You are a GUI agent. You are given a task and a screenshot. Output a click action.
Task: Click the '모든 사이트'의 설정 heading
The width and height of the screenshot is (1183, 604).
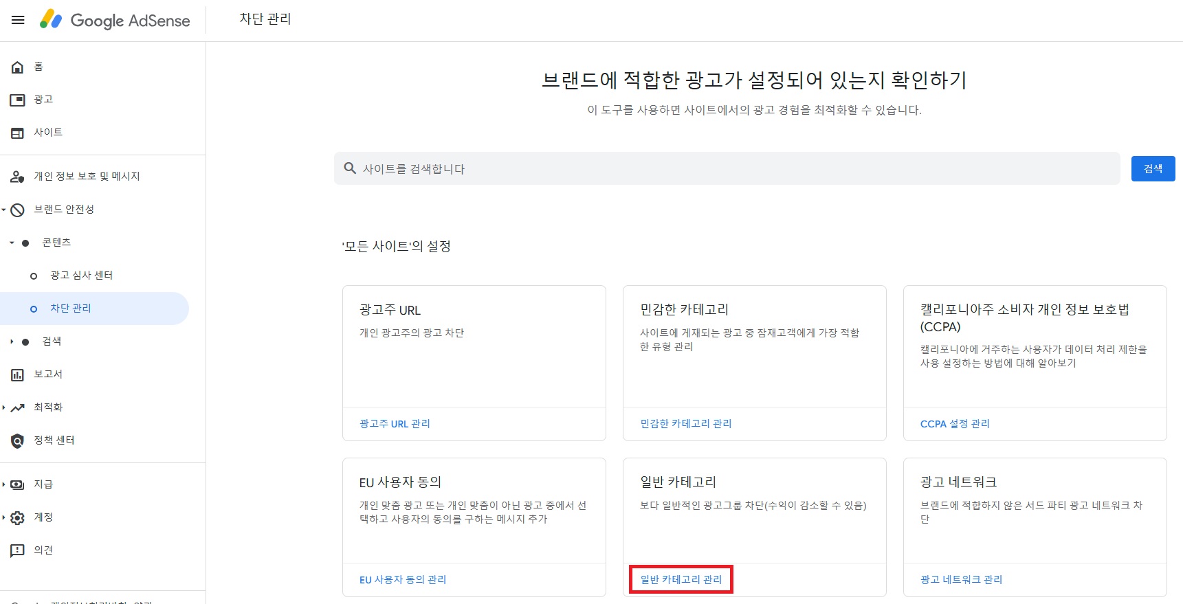(396, 246)
